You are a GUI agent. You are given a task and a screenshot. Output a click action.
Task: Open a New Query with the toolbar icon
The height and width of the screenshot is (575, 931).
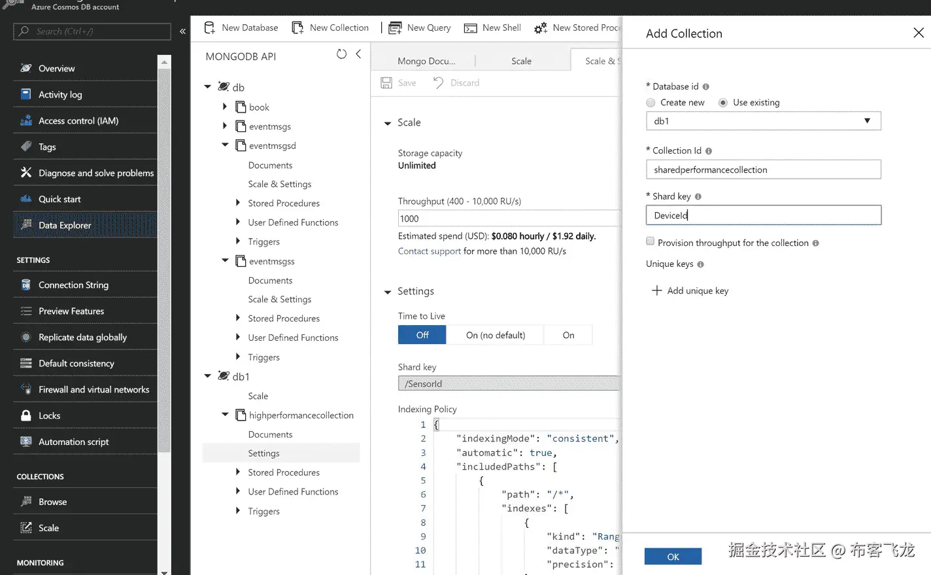[x=419, y=27]
